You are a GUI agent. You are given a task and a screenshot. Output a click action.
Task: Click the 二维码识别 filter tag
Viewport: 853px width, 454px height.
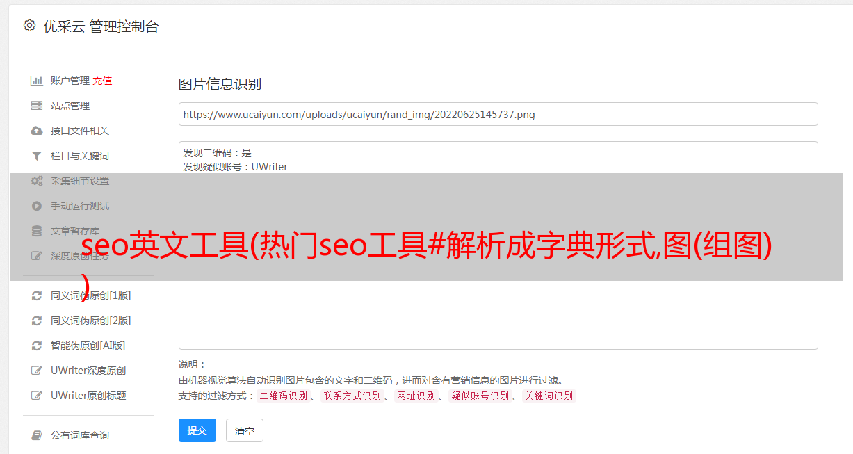[x=283, y=396]
